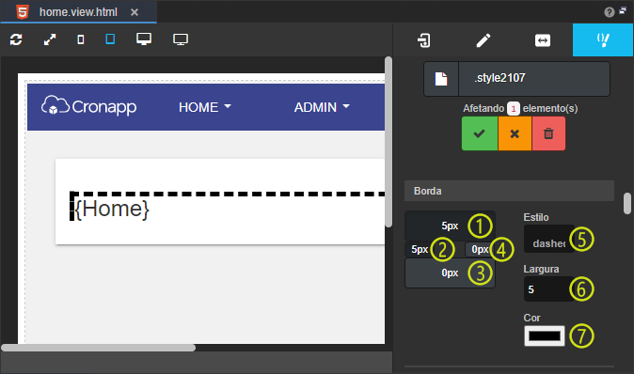Open the ADMIN dropdown menu in preview
This screenshot has height=374, width=634.
pyautogui.click(x=322, y=107)
